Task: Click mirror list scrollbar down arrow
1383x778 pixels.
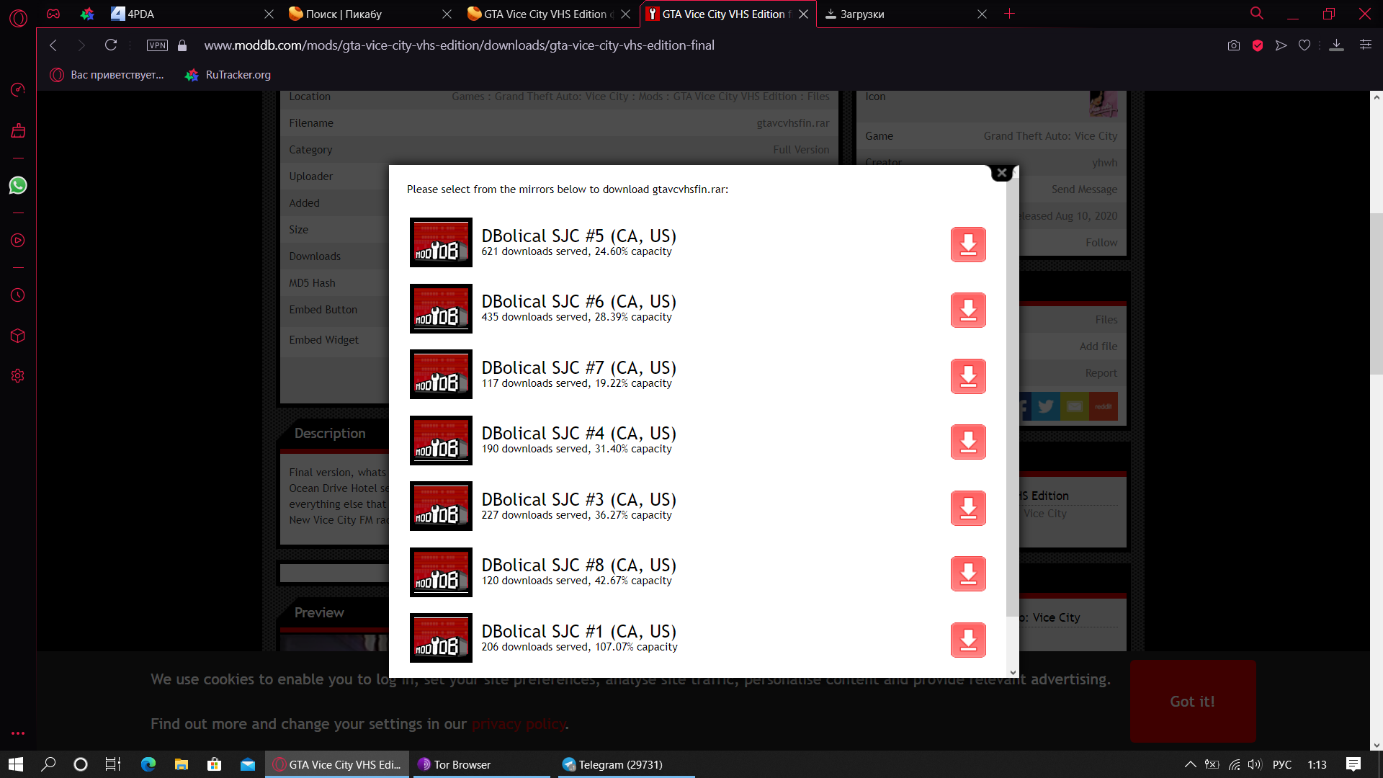Action: pyautogui.click(x=1013, y=672)
